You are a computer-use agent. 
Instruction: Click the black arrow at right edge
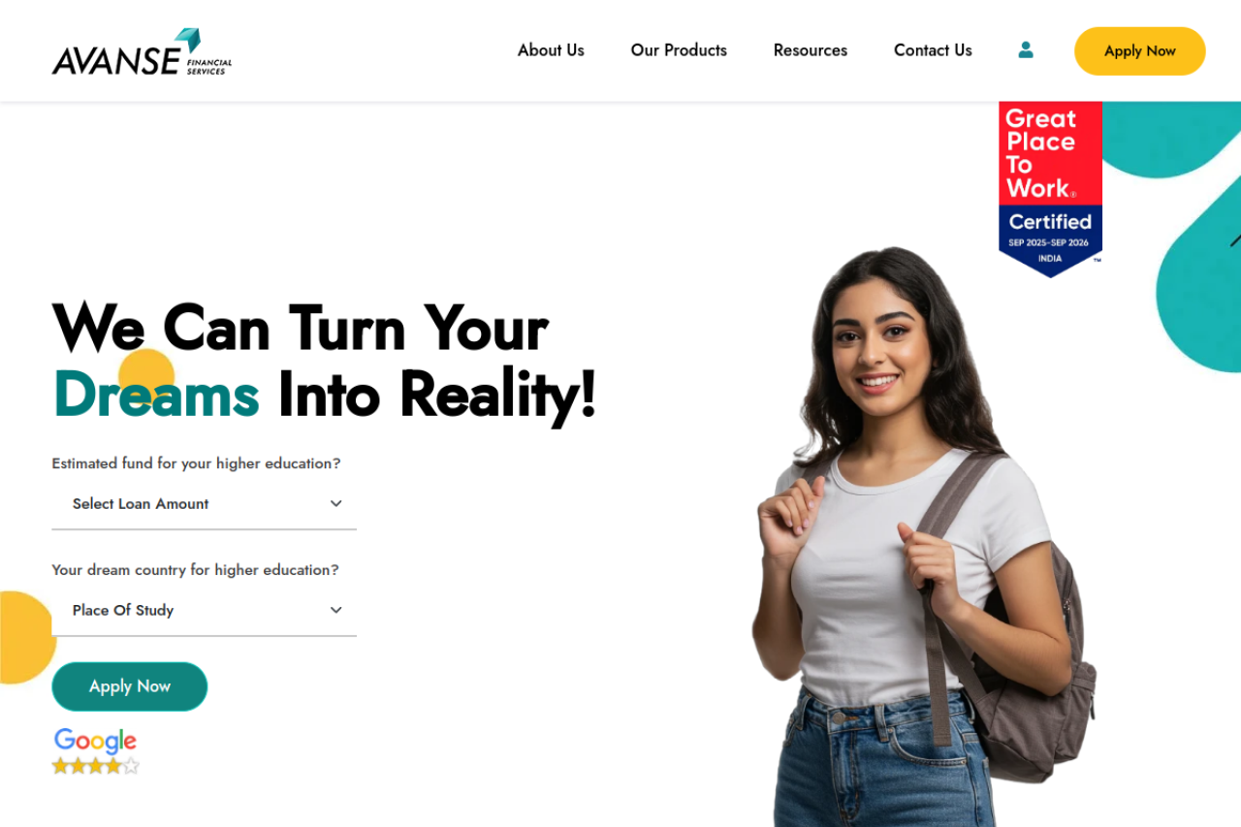click(x=1235, y=239)
